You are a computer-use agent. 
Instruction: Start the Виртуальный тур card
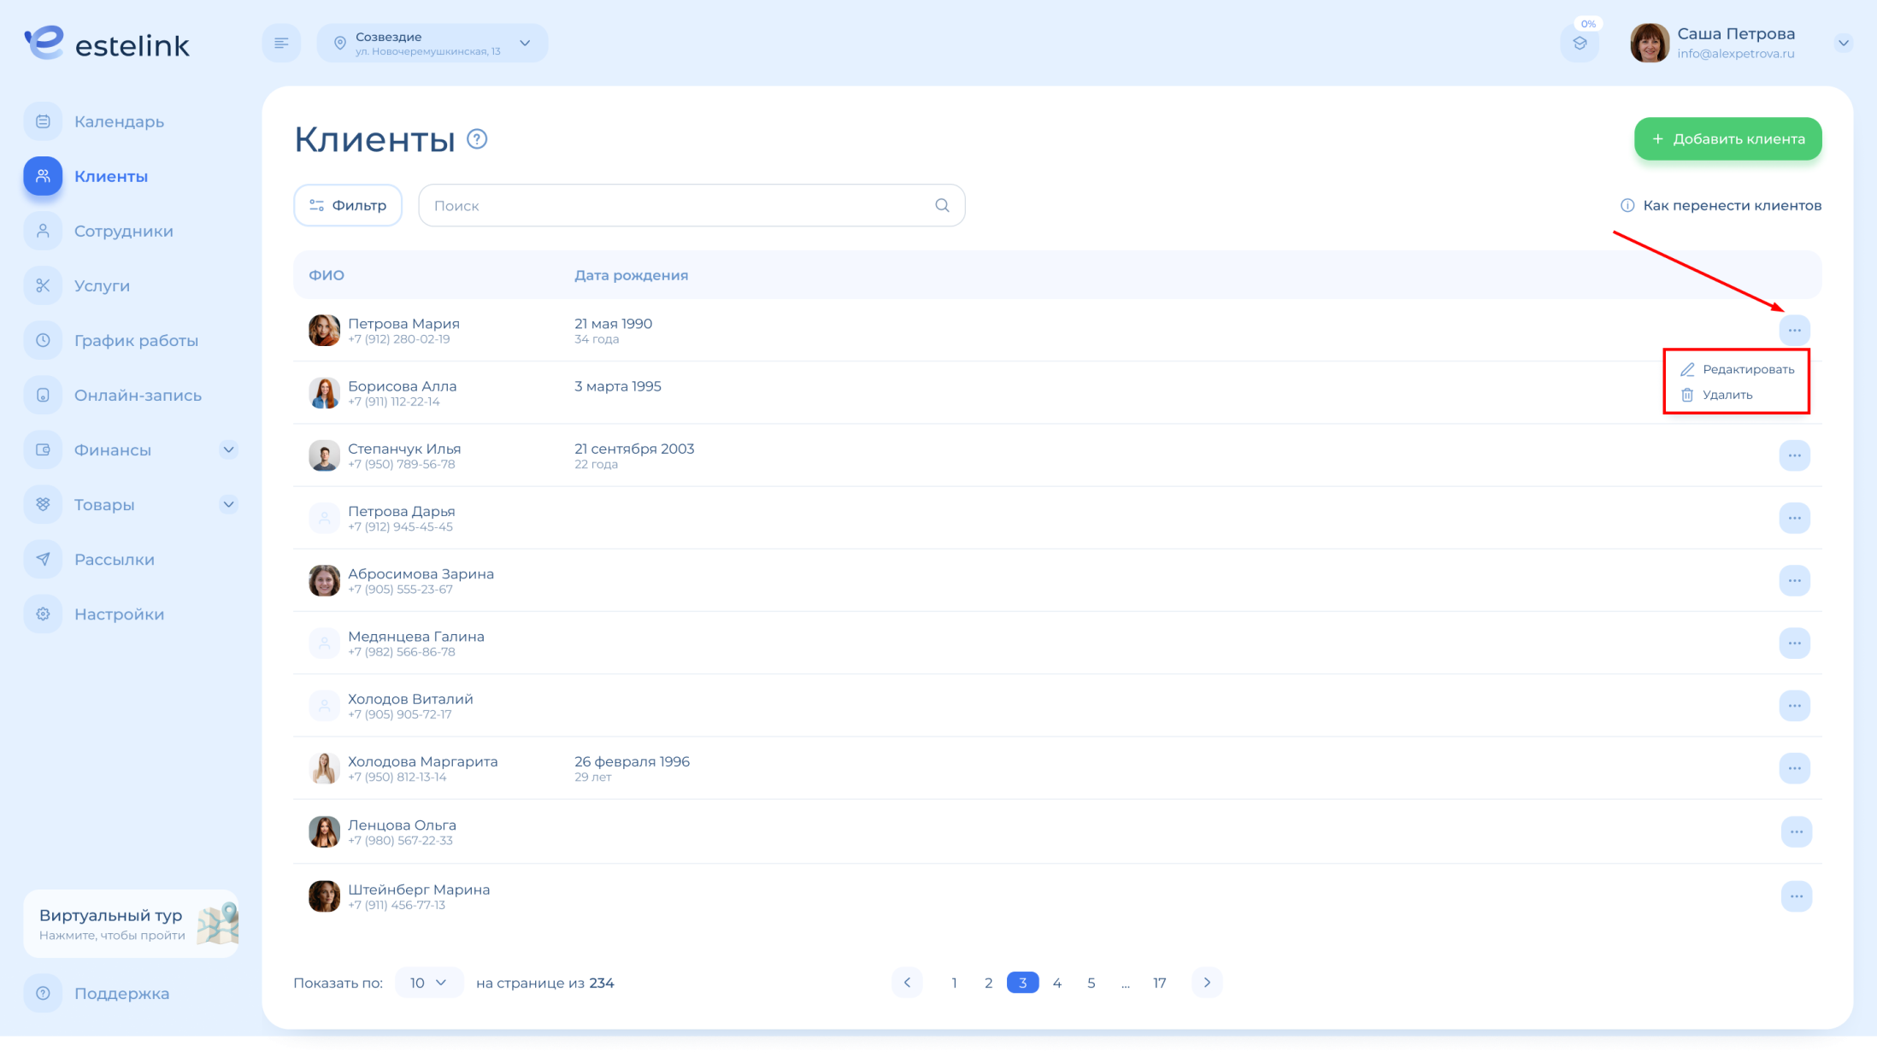pos(131,924)
